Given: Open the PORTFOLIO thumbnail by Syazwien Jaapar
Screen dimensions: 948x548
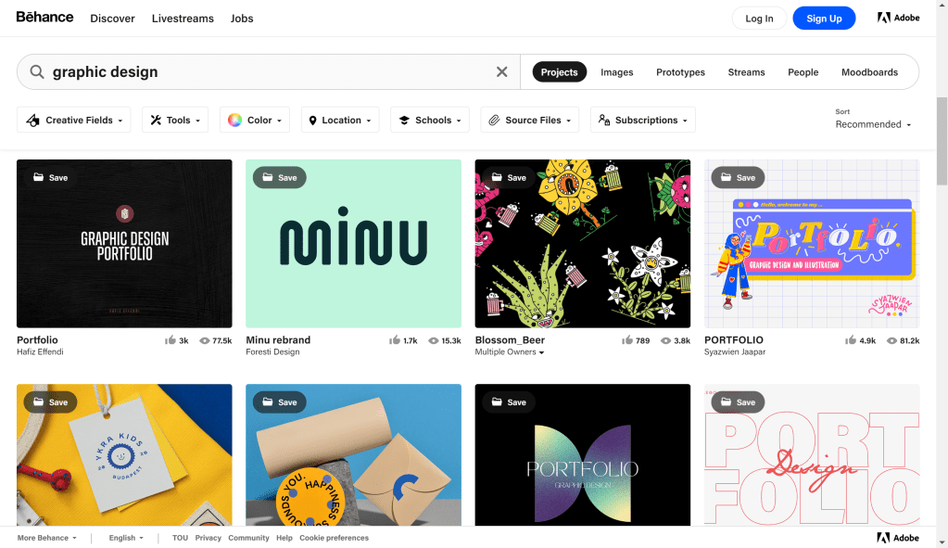Looking at the screenshot, I should pyautogui.click(x=811, y=244).
